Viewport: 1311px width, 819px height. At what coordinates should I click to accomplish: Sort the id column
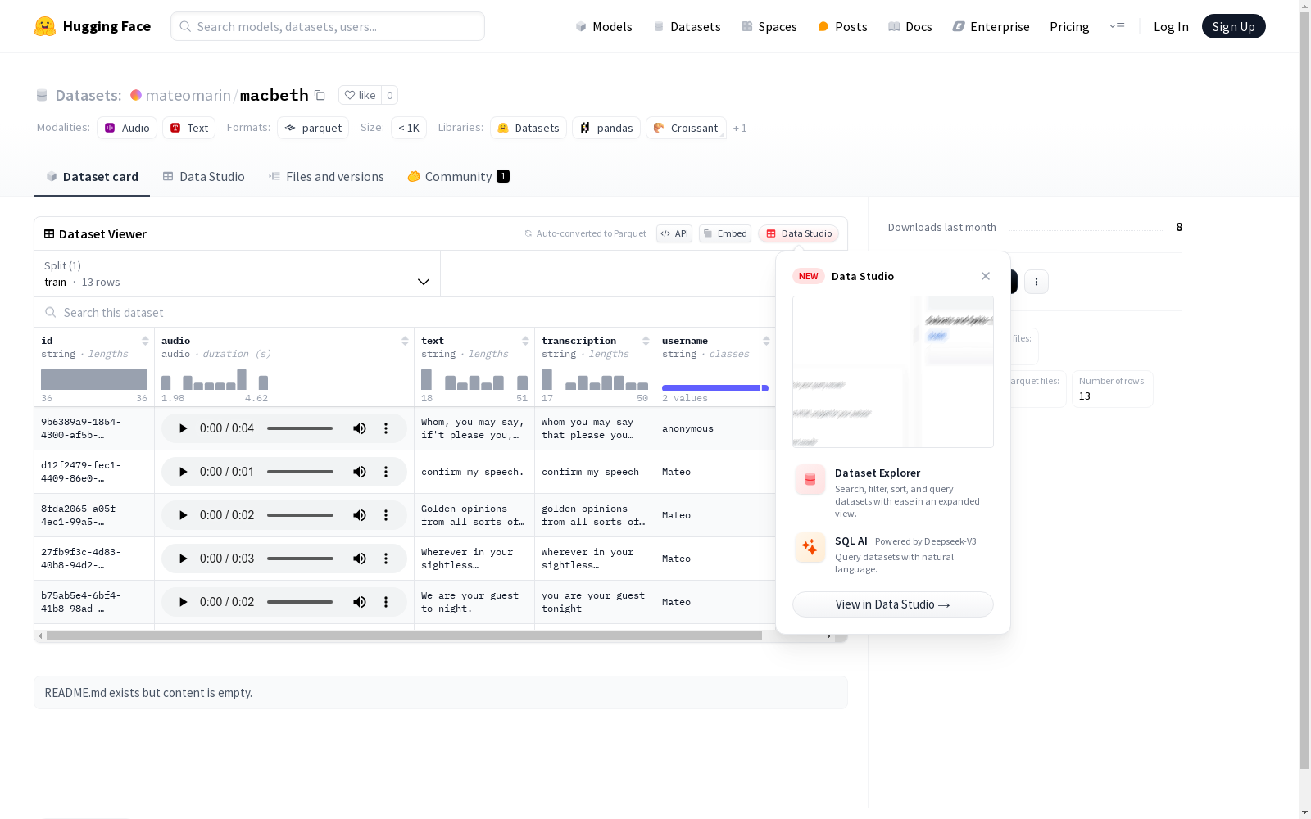(145, 341)
